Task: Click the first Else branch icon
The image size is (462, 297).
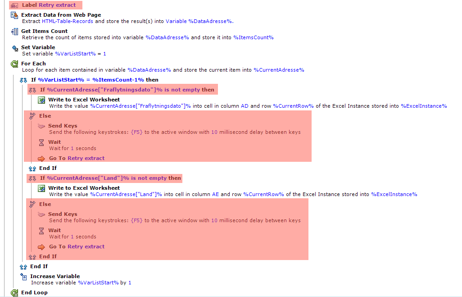Action: [x=32, y=116]
